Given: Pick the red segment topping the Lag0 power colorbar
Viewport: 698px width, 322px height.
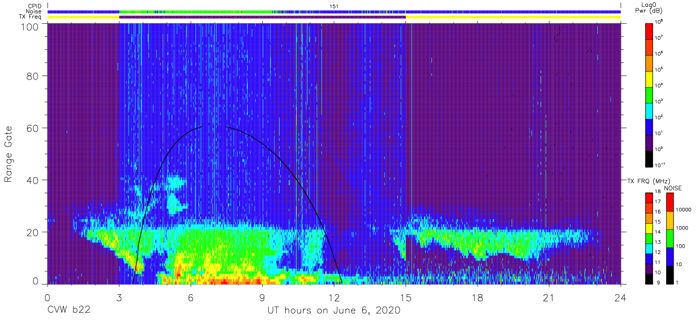Looking at the screenshot, I should (x=650, y=31).
